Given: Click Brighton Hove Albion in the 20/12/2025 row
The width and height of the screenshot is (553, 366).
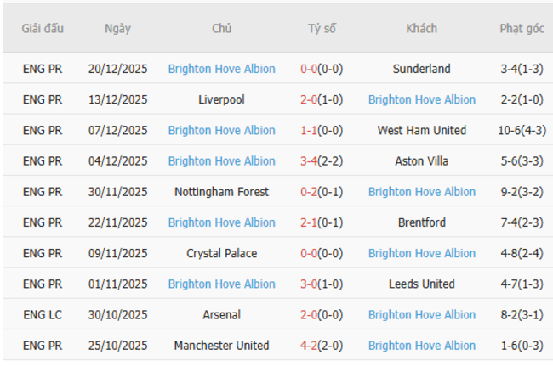Looking at the screenshot, I should tap(221, 69).
